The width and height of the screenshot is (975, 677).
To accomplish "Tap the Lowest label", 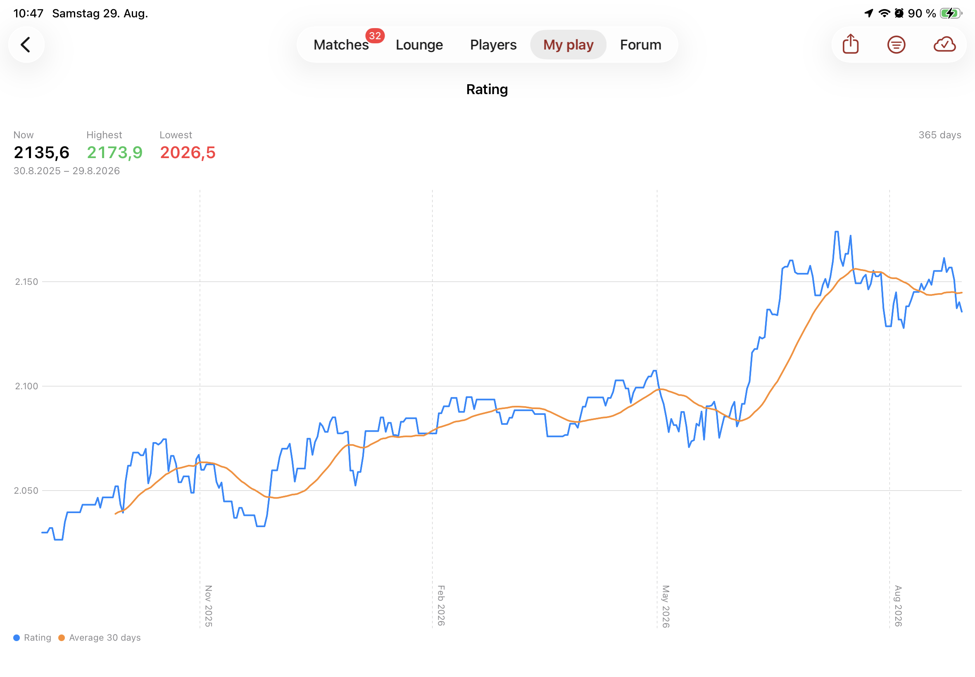I will pos(176,135).
